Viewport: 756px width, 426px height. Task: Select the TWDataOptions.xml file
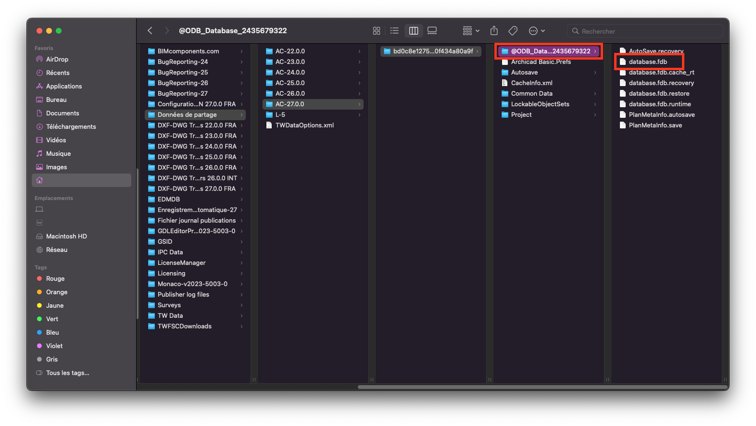click(x=313, y=125)
